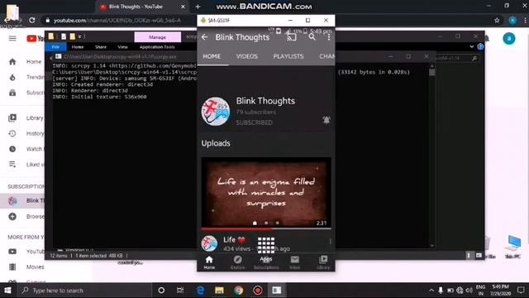This screenshot has width=529, height=298.
Task: Show hidden tray icons chevron
Action: pyautogui.click(x=431, y=291)
